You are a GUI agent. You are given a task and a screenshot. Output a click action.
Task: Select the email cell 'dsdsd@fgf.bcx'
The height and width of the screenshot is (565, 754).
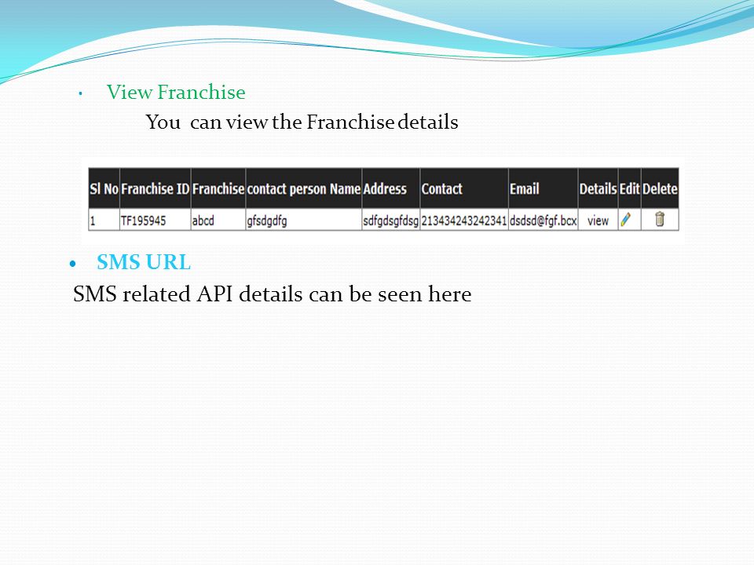click(x=544, y=221)
